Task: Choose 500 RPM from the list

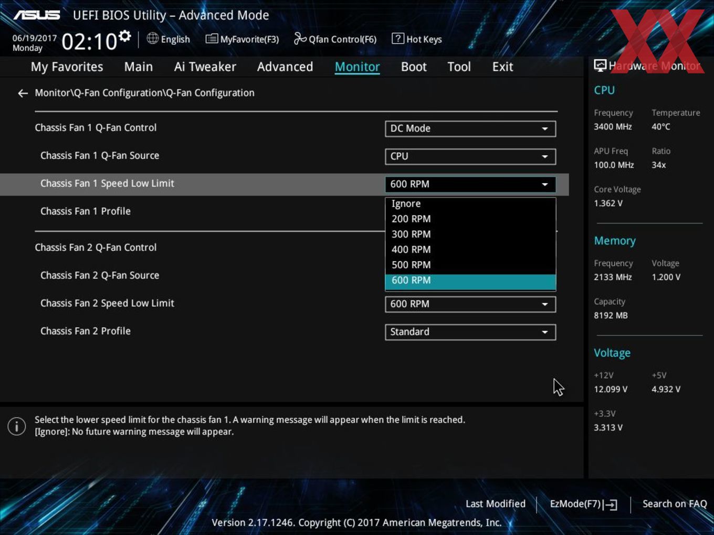Action: coord(470,264)
